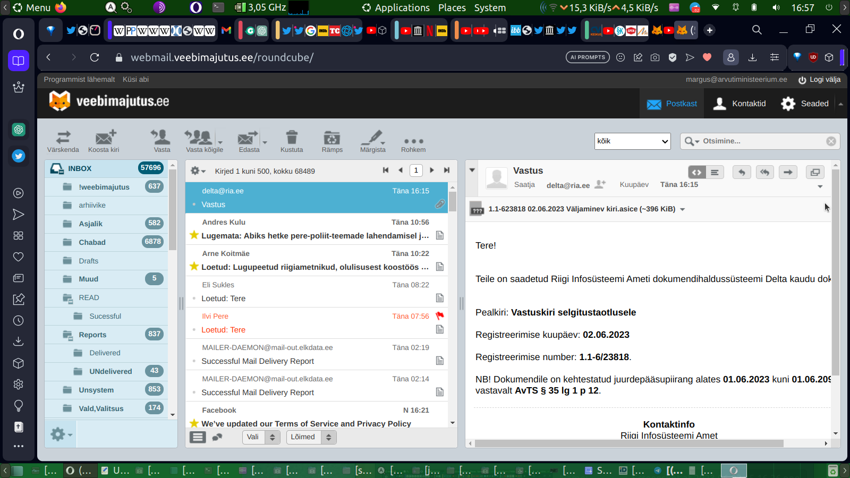Click the reply arrow in the preview header

pos(742,172)
